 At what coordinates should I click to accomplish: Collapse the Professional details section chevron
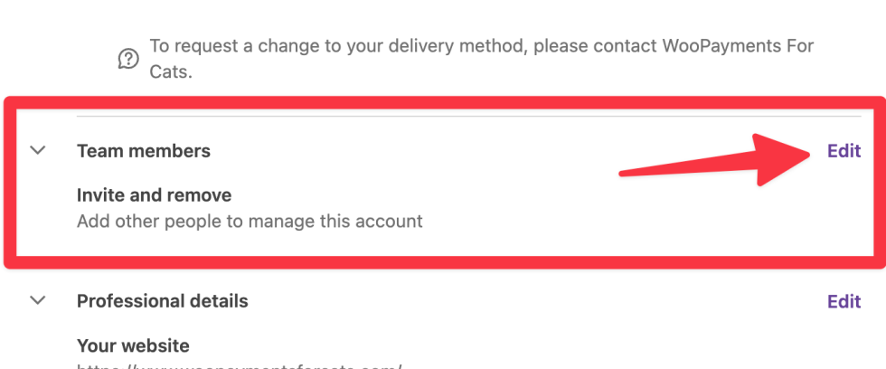click(x=37, y=299)
